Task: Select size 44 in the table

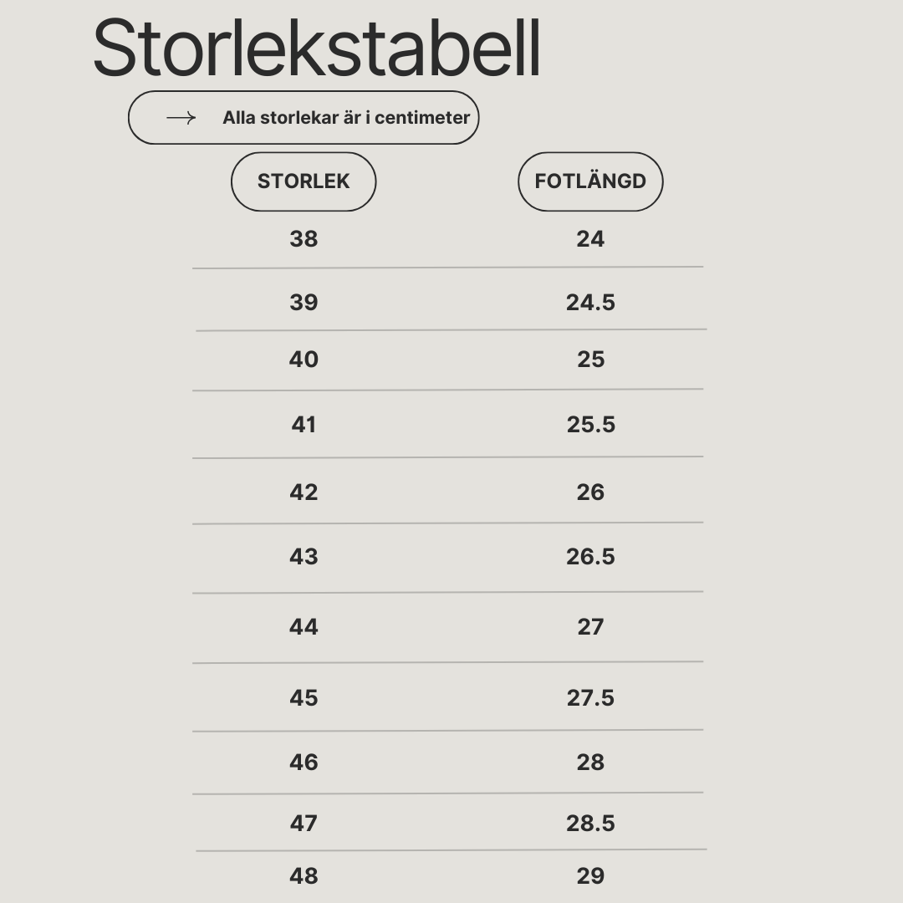Action: pyautogui.click(x=304, y=626)
